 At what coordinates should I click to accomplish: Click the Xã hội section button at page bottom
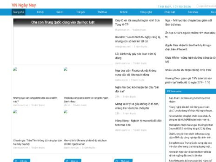coord(22,161)
